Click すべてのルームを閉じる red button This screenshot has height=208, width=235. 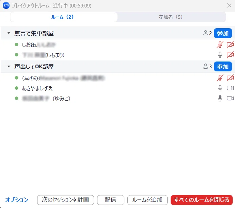click(202, 200)
